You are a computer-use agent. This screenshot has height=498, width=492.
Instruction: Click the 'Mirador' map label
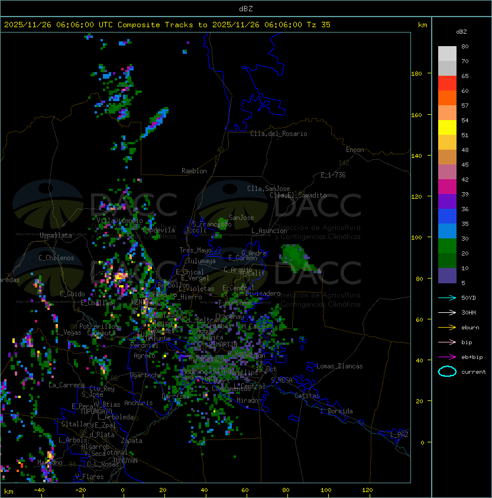(249, 400)
